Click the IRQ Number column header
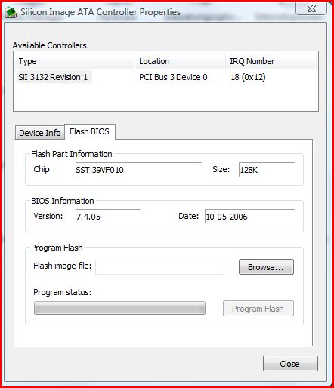 (271, 61)
